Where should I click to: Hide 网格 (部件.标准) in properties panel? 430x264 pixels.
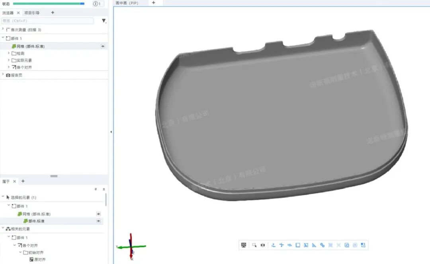[x=98, y=214]
